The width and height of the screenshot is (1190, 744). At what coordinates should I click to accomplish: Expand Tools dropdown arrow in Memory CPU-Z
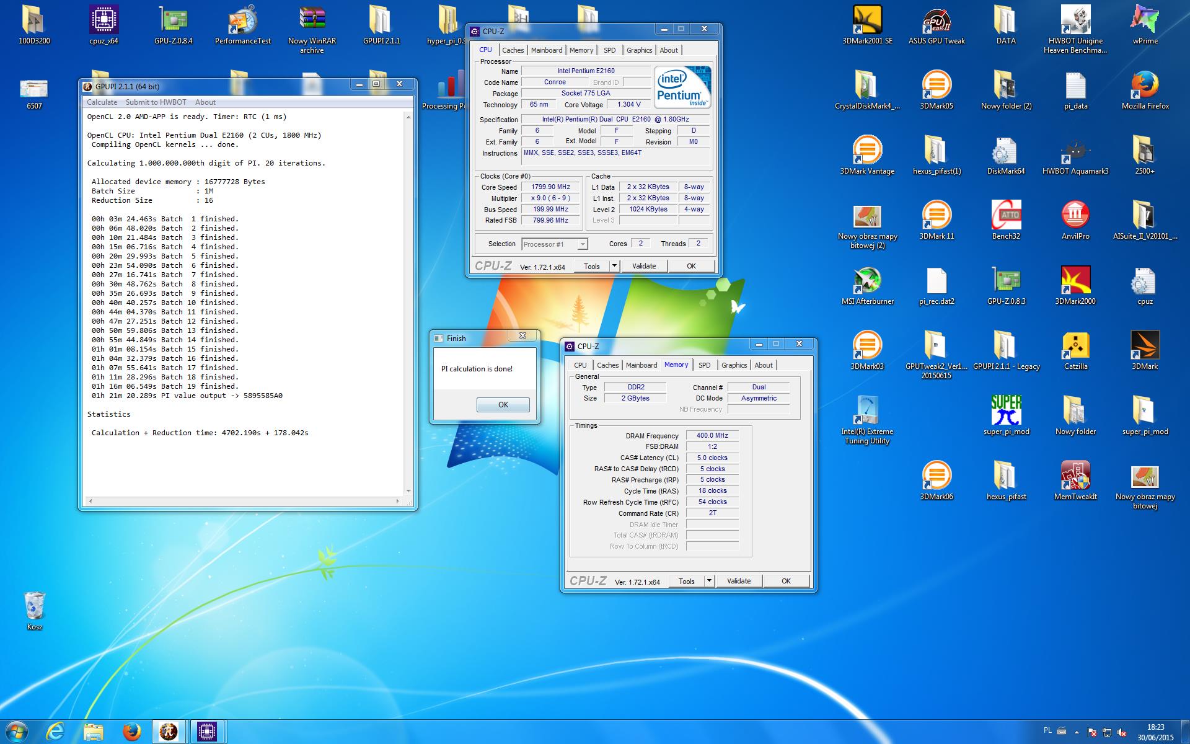(709, 581)
